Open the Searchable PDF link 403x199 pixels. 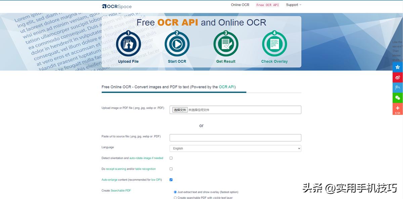pyautogui.click(x=121, y=191)
